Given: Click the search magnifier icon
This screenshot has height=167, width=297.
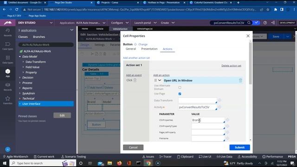Looking at the screenshot, I should pos(249,23).
